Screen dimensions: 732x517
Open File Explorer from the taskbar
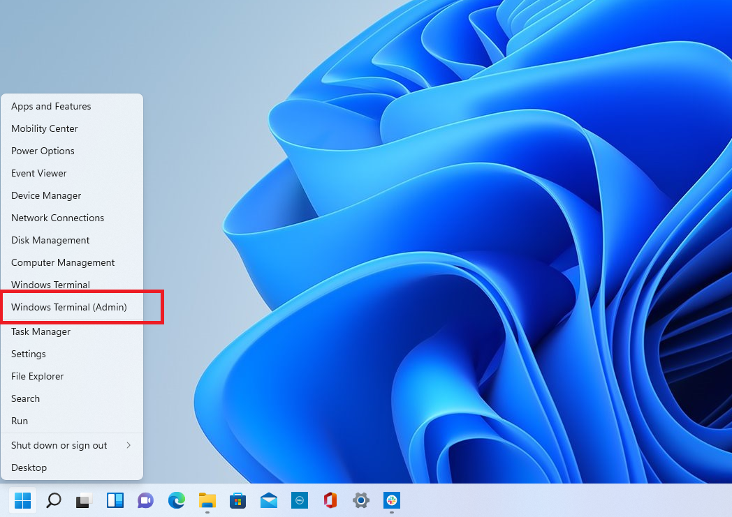(x=207, y=501)
